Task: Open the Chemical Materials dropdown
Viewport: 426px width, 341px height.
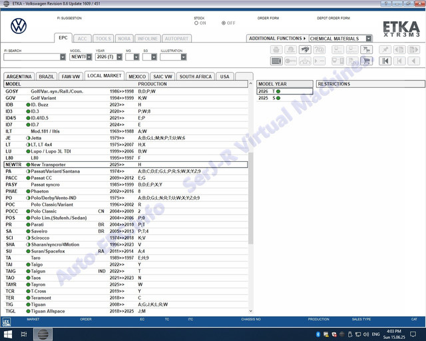Action: click(368, 39)
